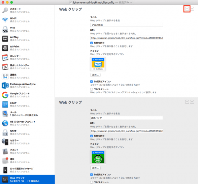This screenshot has height=184, width=198.
Task: Toggle 削除を許可 for 基本パック clip
Action: coord(91,136)
